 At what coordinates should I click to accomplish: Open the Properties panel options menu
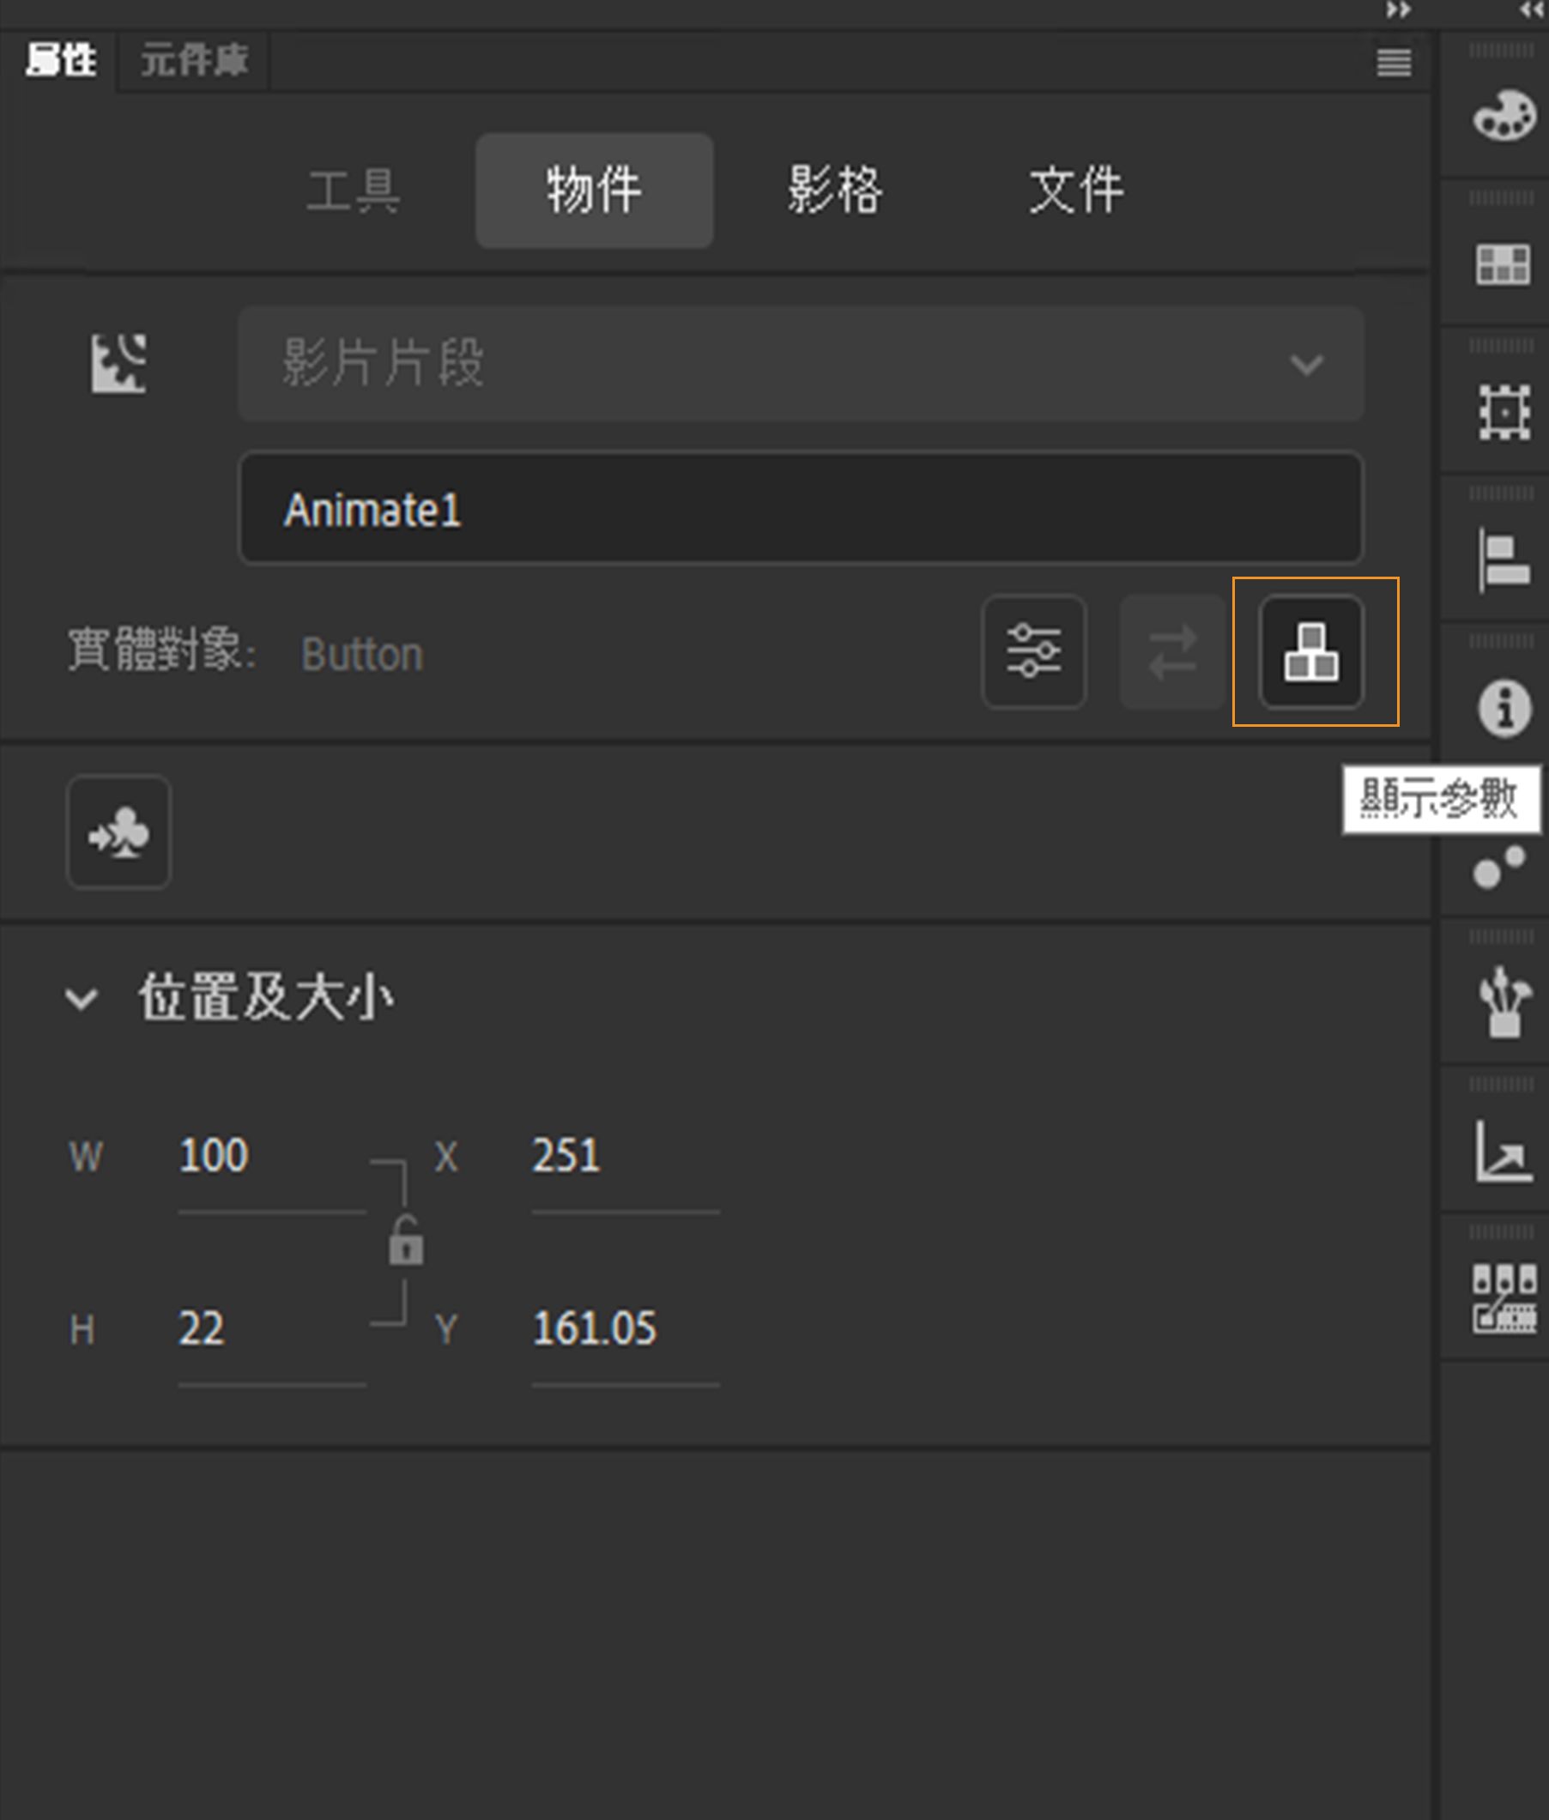click(x=1395, y=63)
